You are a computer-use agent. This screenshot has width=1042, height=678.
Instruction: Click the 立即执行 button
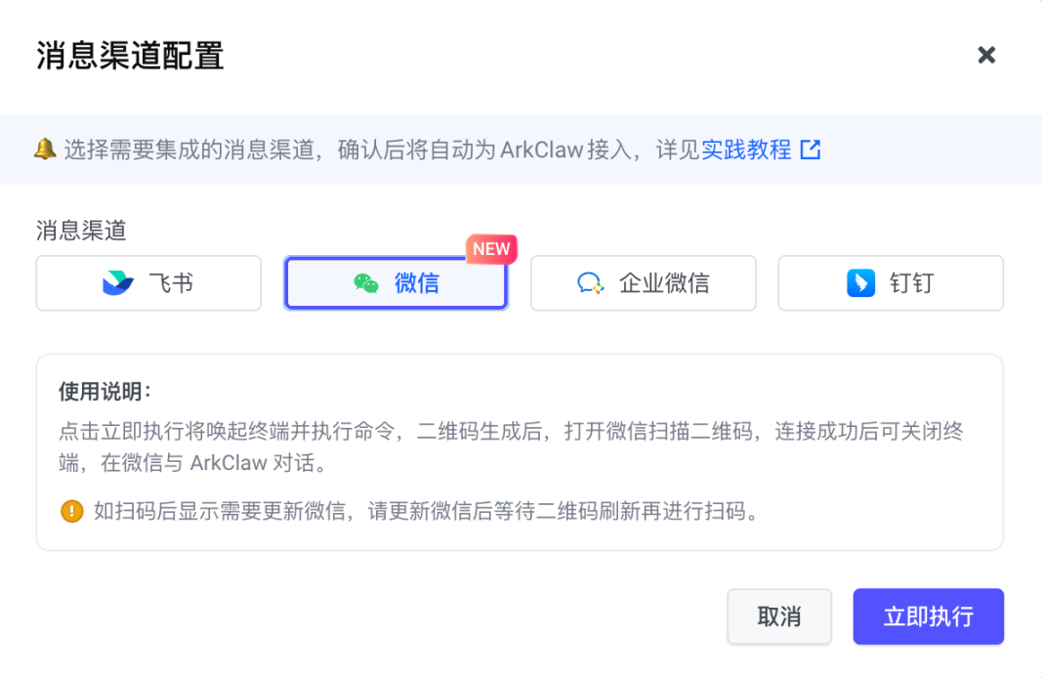tap(928, 616)
